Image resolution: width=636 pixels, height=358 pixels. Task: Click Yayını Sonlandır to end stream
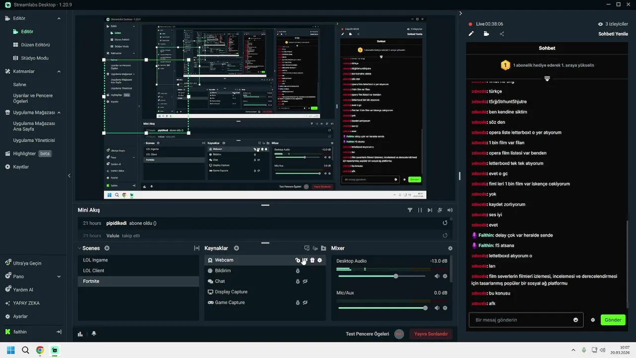click(431, 334)
